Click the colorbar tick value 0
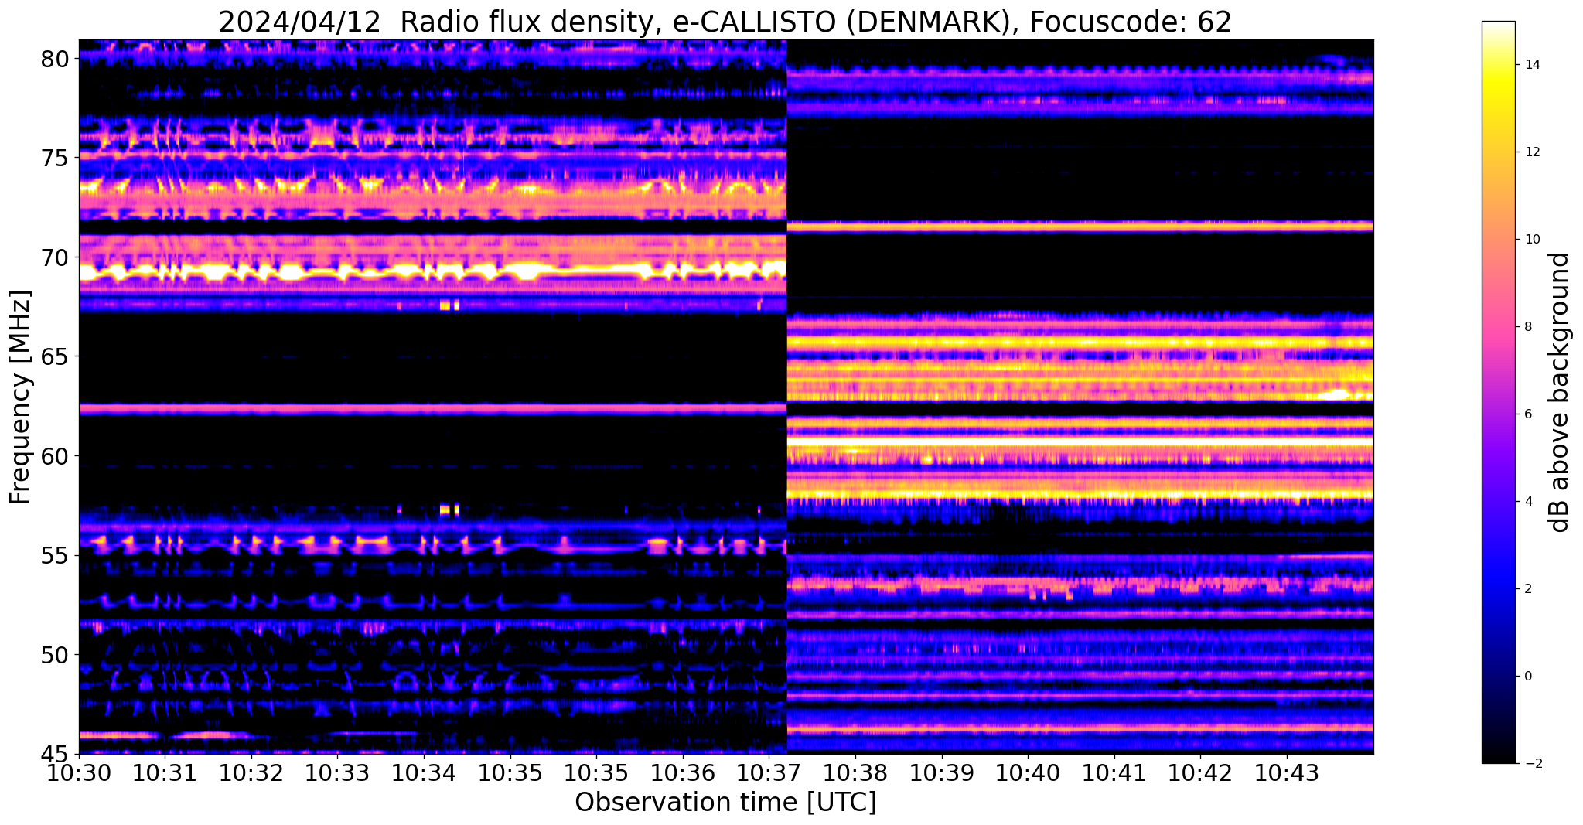1583x825 pixels. point(1527,677)
